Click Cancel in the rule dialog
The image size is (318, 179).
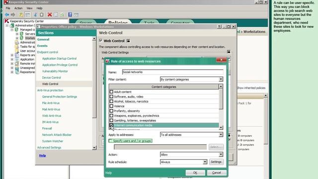tap(217, 173)
